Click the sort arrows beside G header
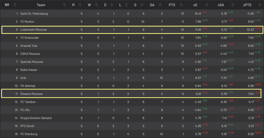 click(144, 5)
